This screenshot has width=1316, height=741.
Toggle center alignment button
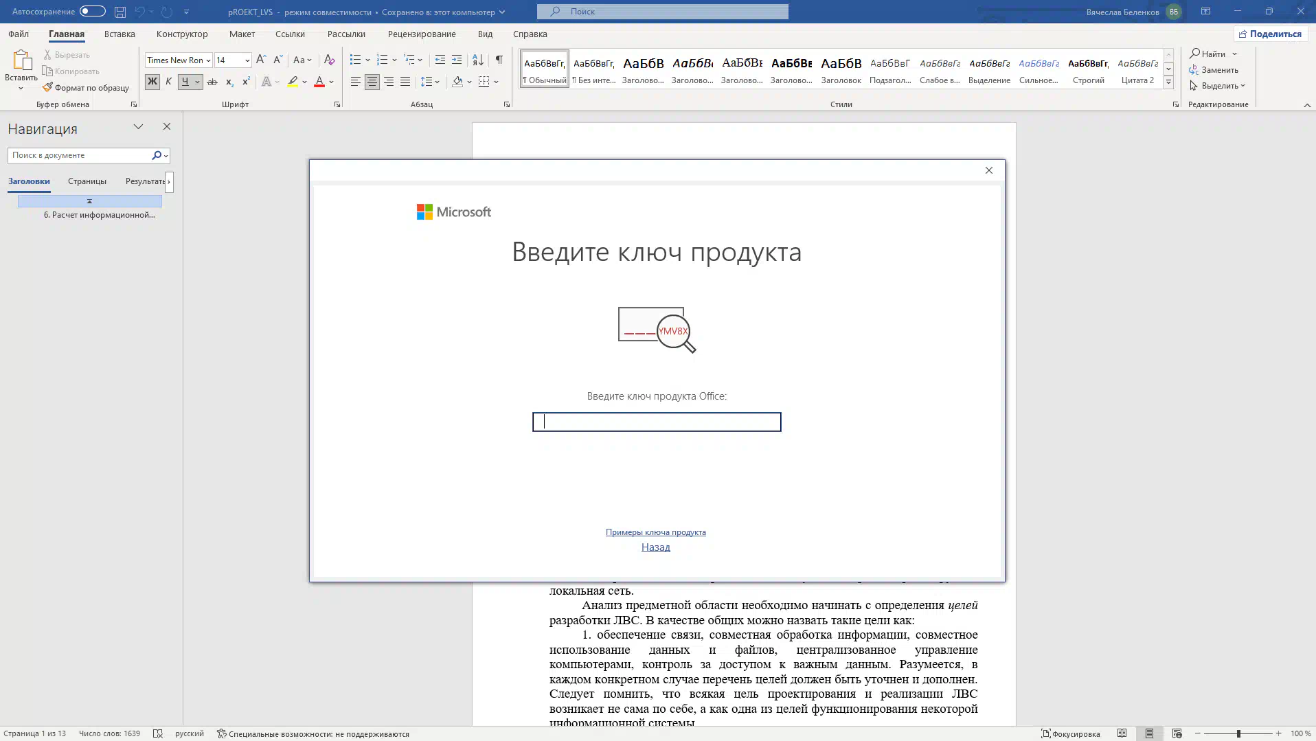click(372, 82)
